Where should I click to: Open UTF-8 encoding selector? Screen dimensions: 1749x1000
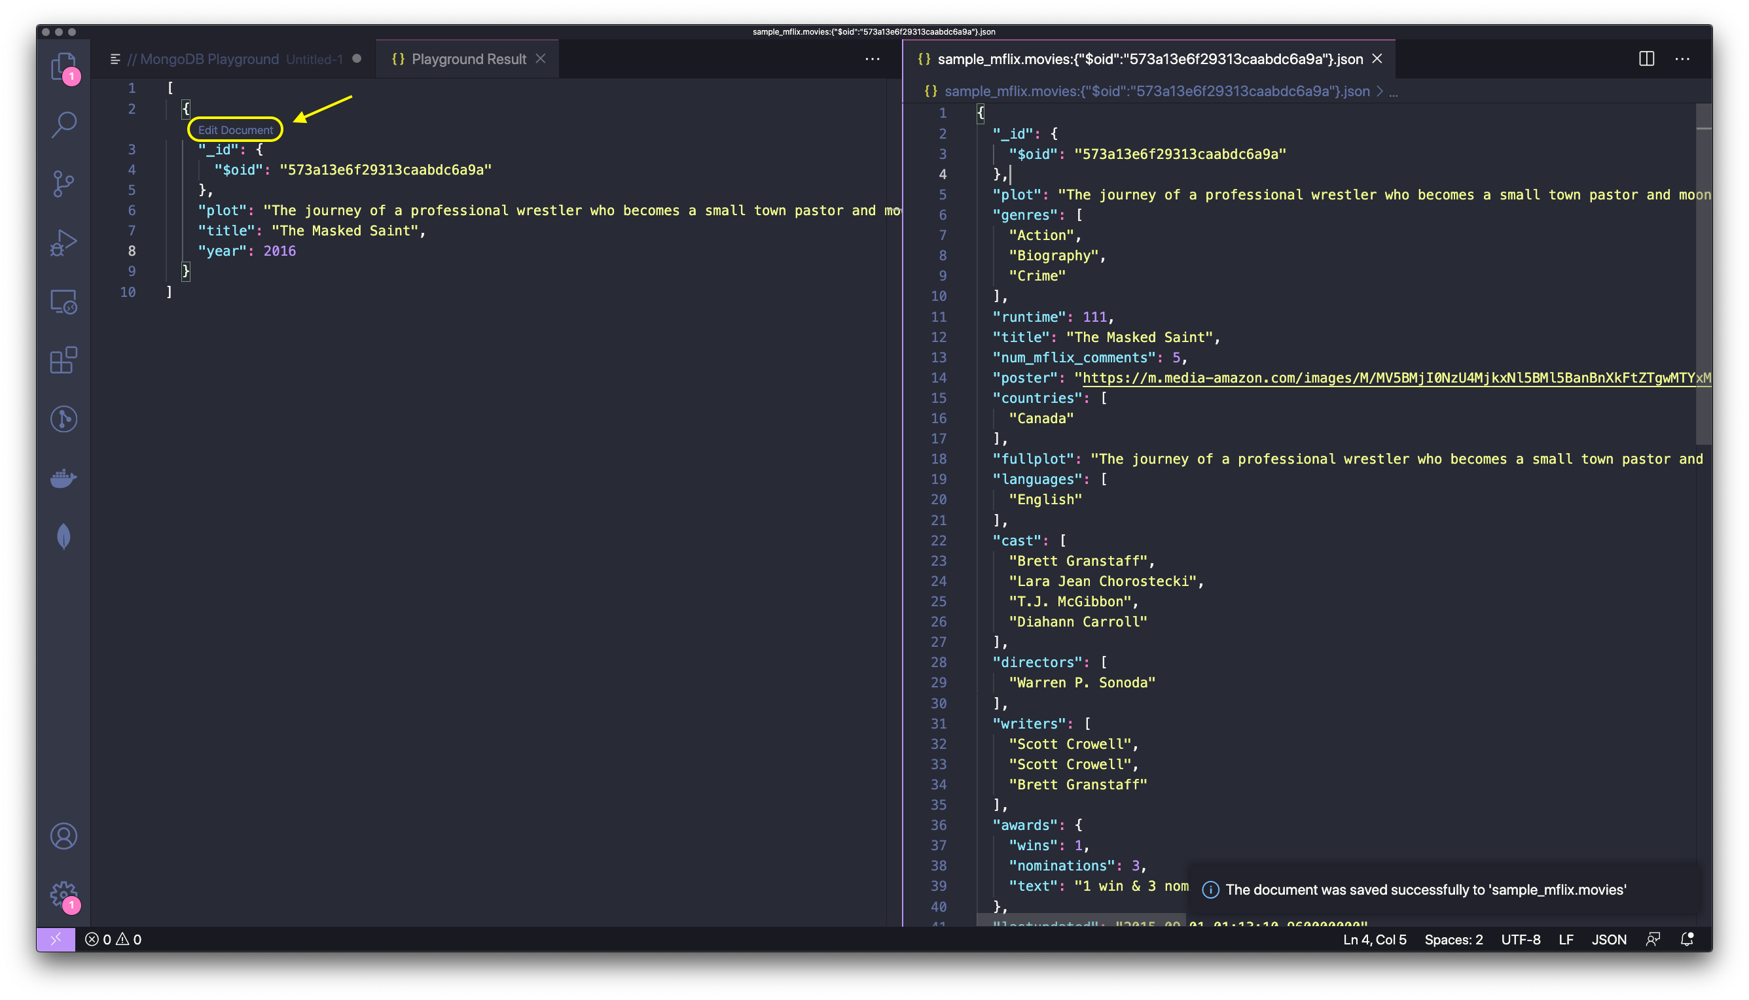click(x=1520, y=940)
